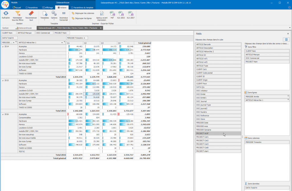The image size is (292, 191).
Task: Collapse the 2014 year group
Action: click(3, 47)
